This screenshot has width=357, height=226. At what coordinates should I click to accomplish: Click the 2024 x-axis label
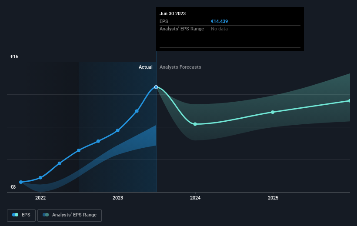(195, 198)
